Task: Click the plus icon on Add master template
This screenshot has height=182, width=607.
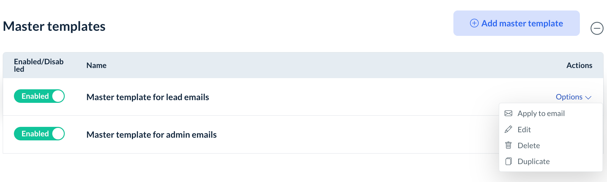Action: click(x=474, y=23)
